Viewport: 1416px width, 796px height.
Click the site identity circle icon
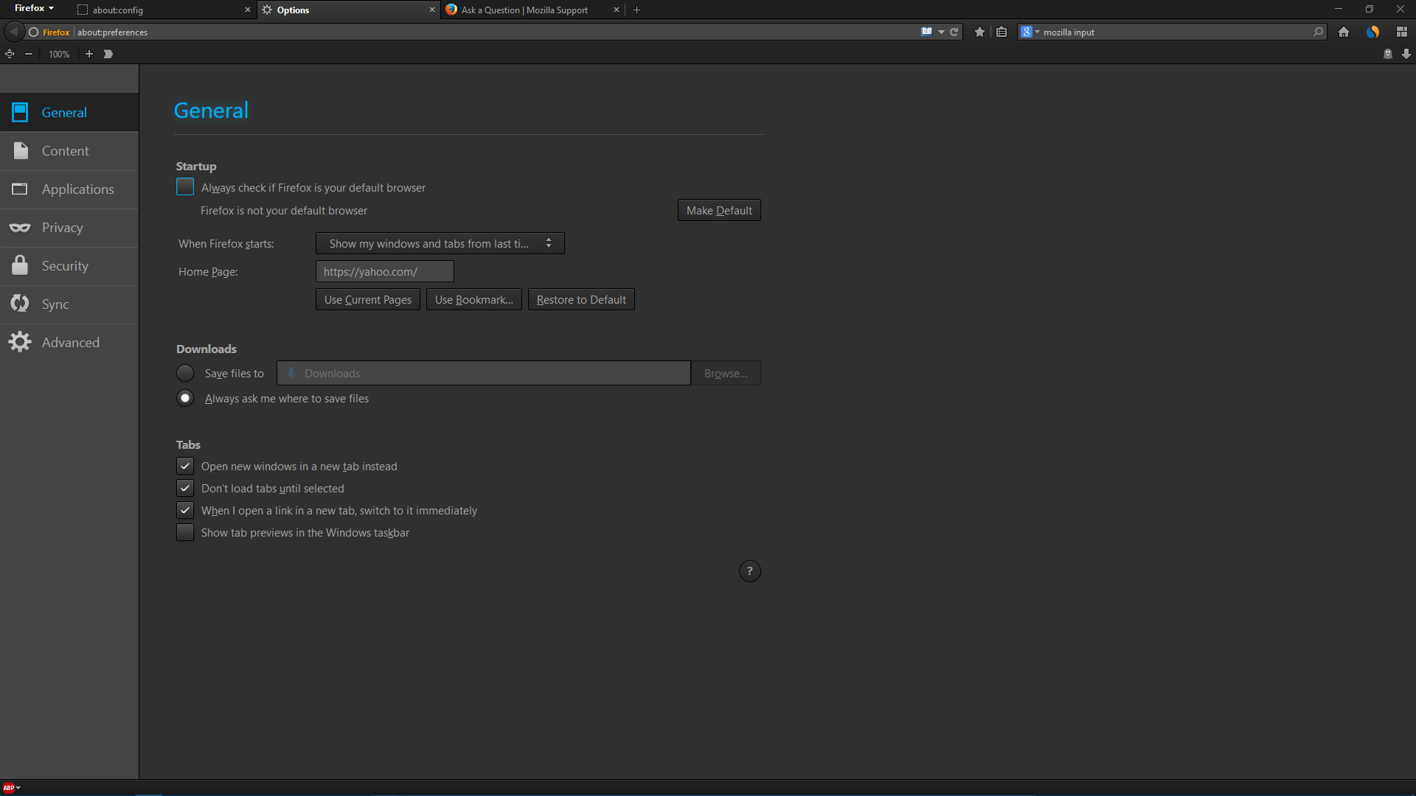33,32
